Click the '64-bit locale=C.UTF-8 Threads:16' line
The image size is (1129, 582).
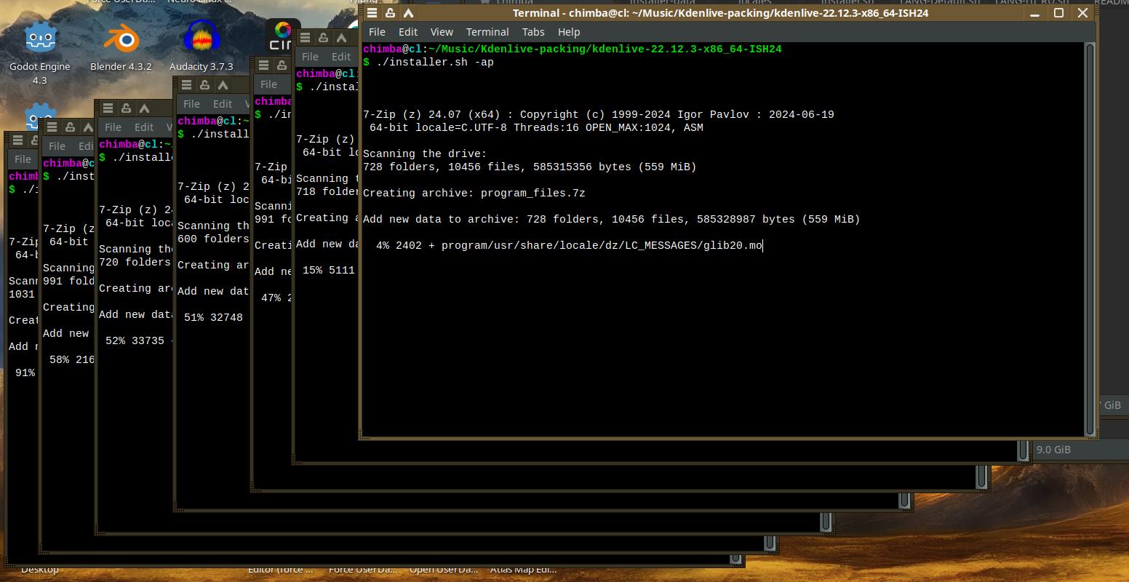point(536,127)
